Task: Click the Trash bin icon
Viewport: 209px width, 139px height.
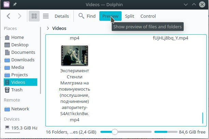Action: click(x=7, y=90)
